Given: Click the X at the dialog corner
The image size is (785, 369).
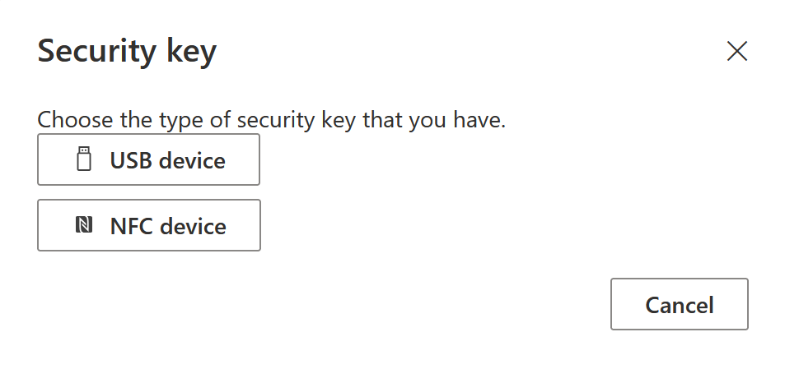Looking at the screenshot, I should (x=736, y=52).
